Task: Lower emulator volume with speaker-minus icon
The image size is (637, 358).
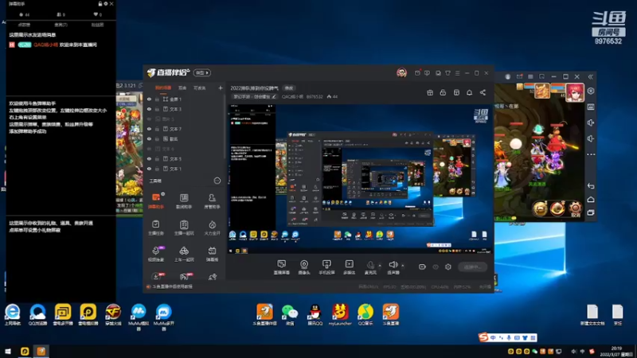Action: 591,138
